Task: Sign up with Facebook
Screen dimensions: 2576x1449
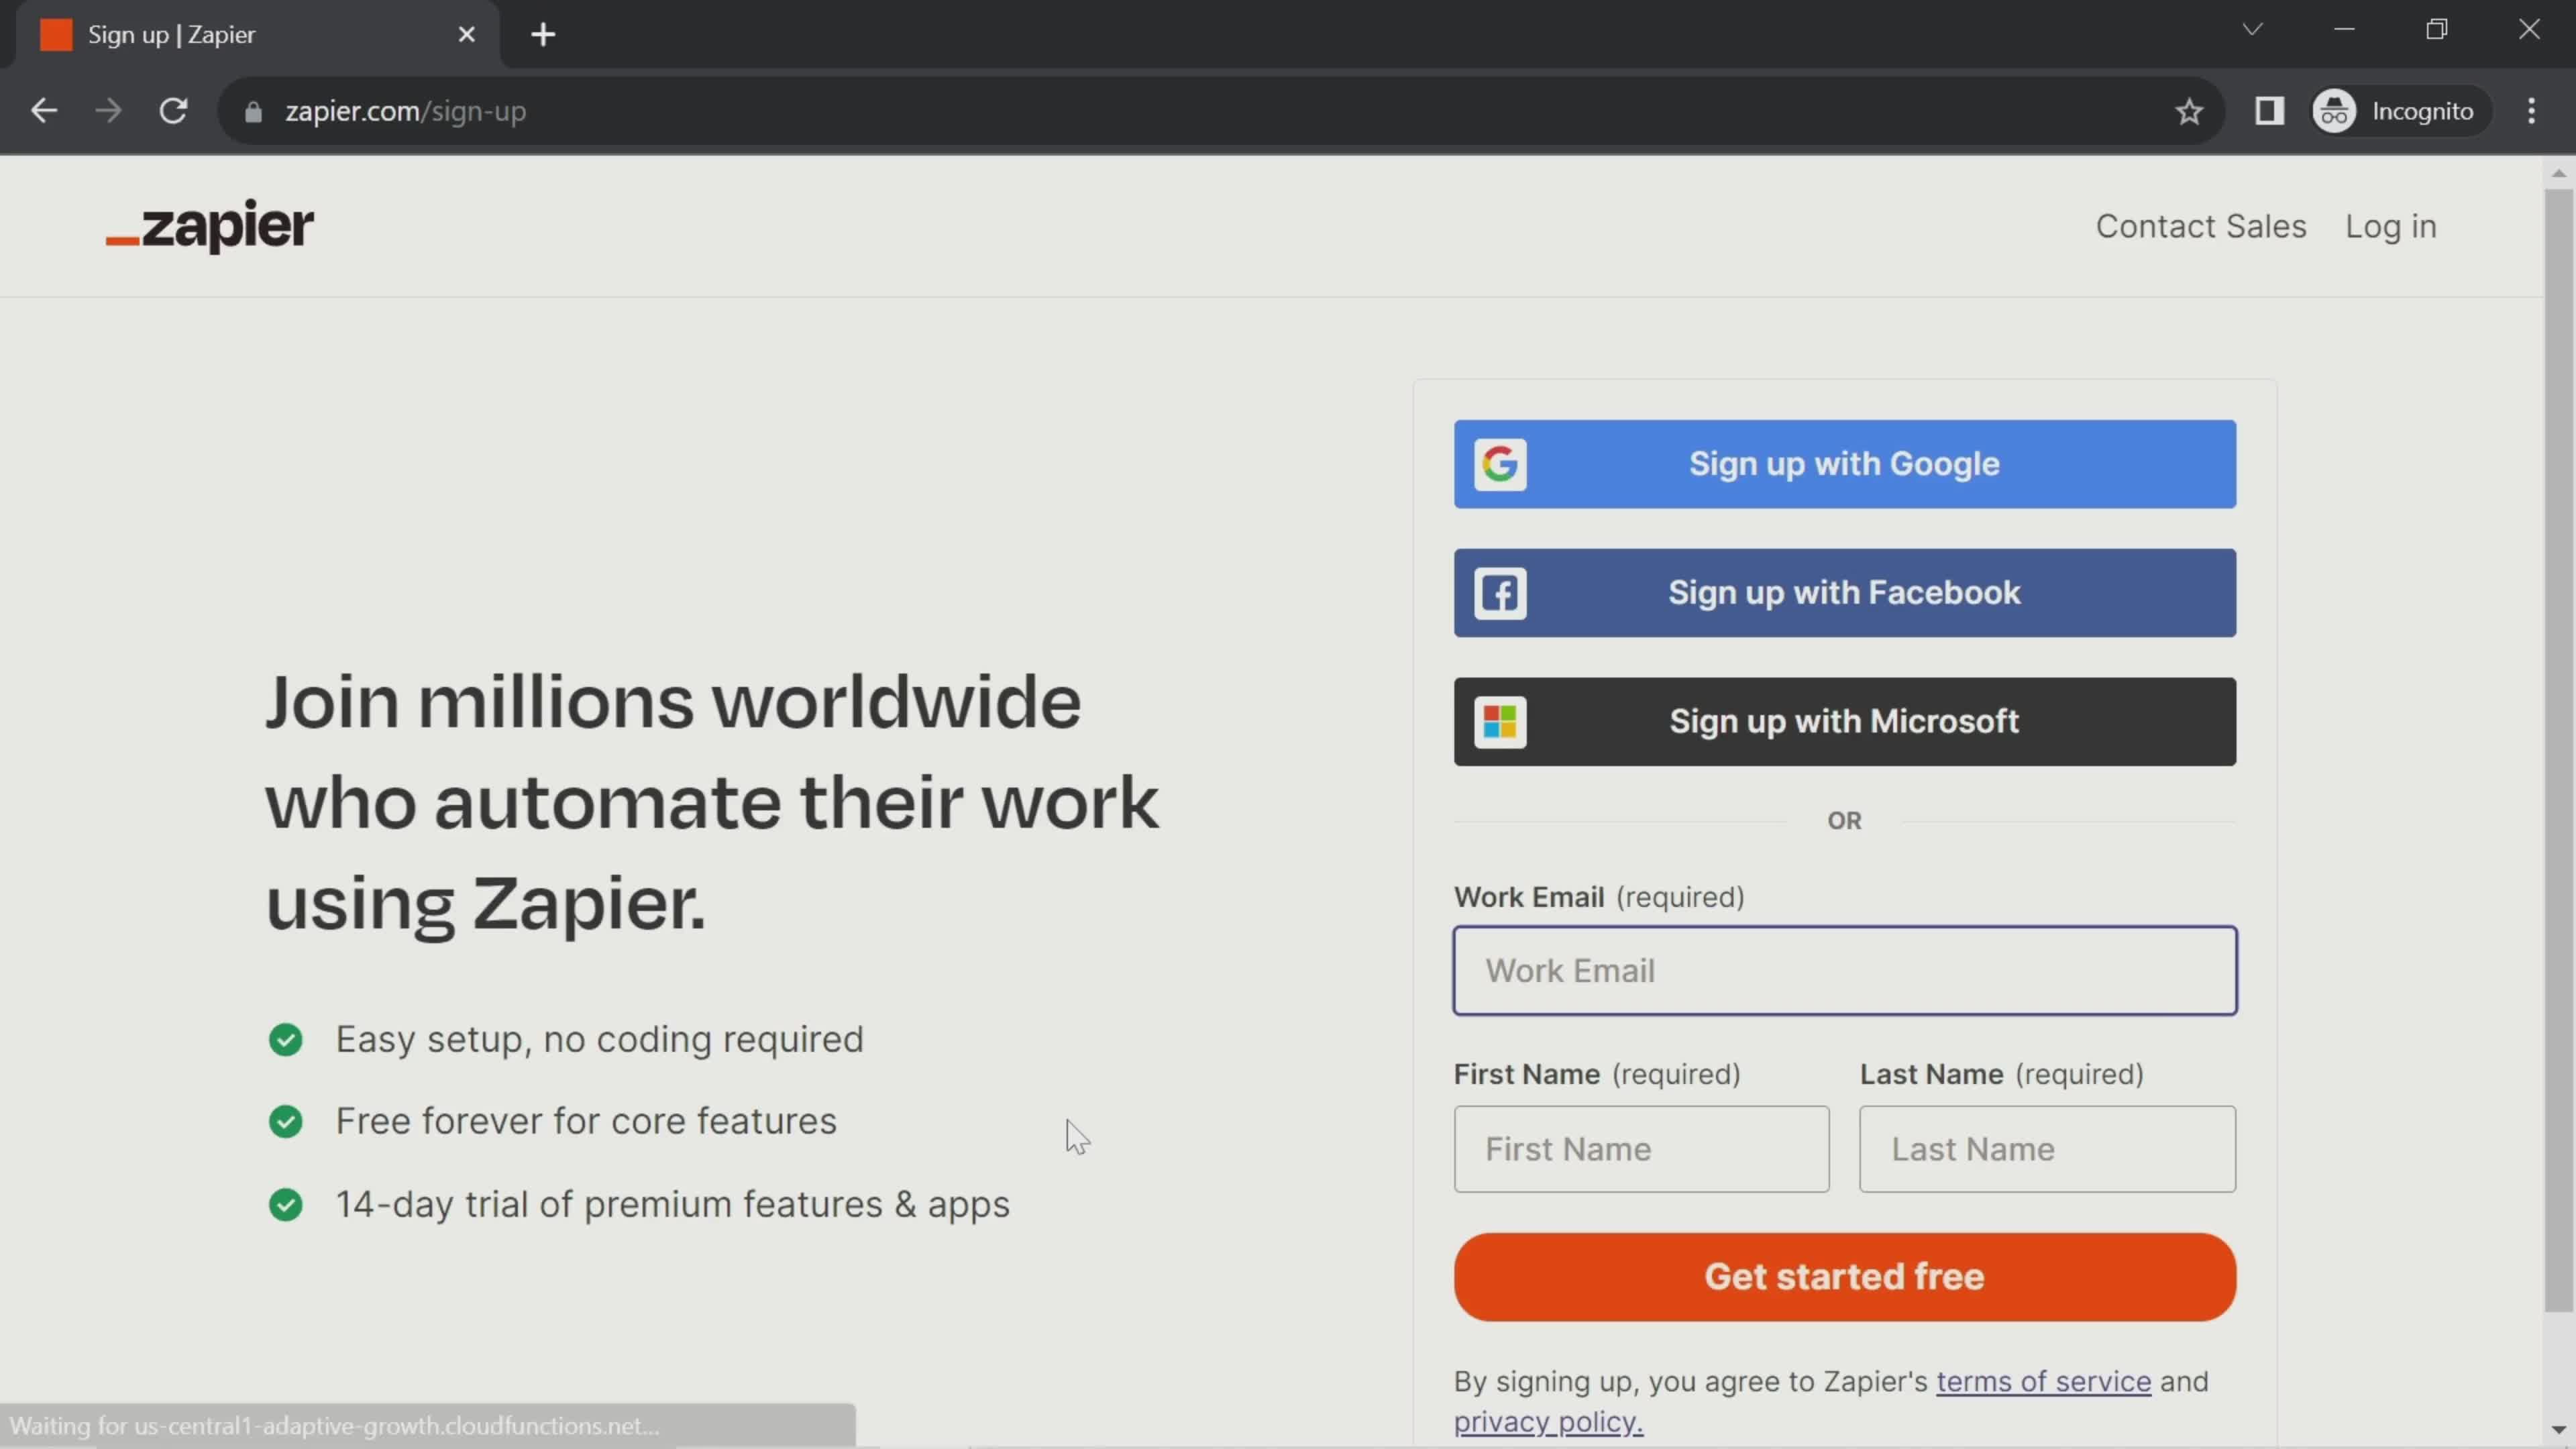Action: point(1844,592)
